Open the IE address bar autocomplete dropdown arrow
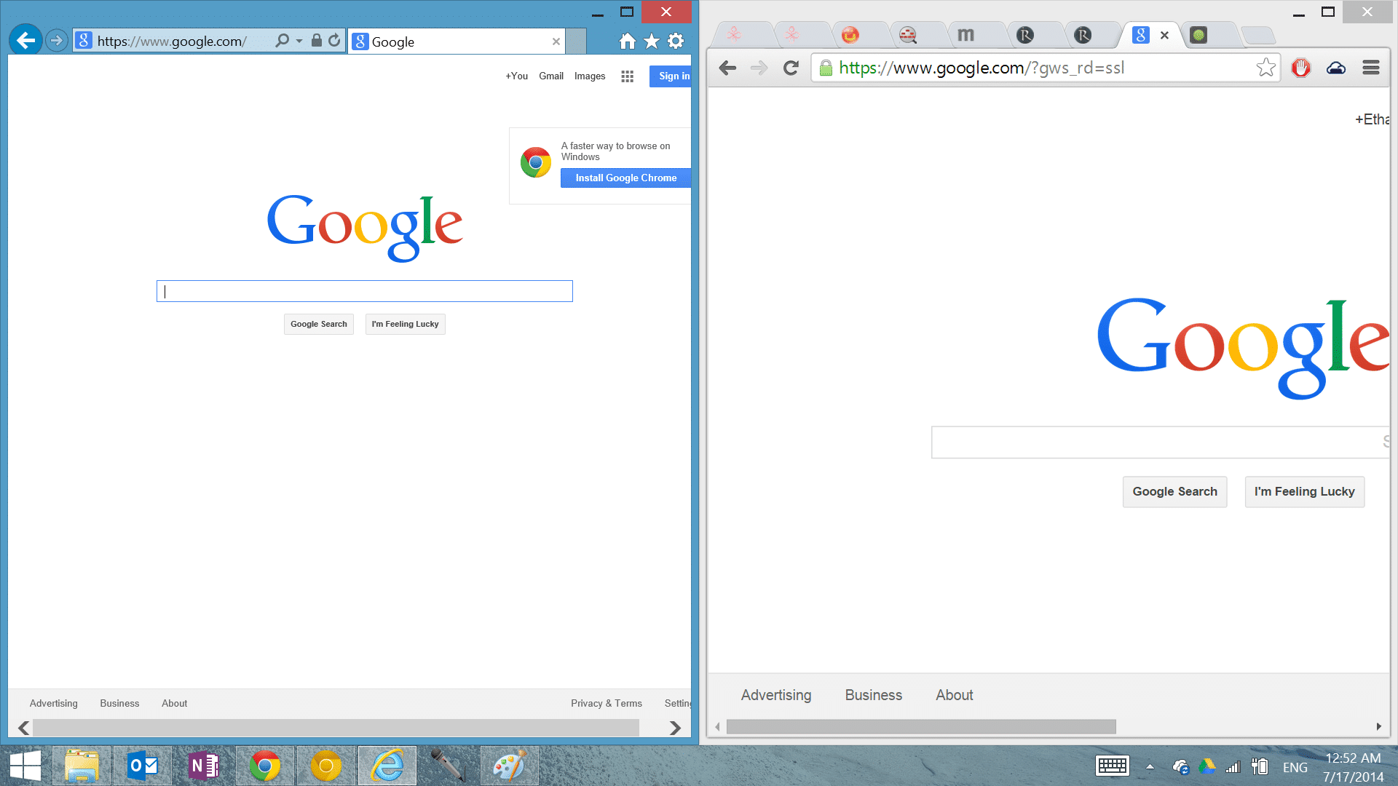The height and width of the screenshot is (786, 1398). click(x=299, y=41)
